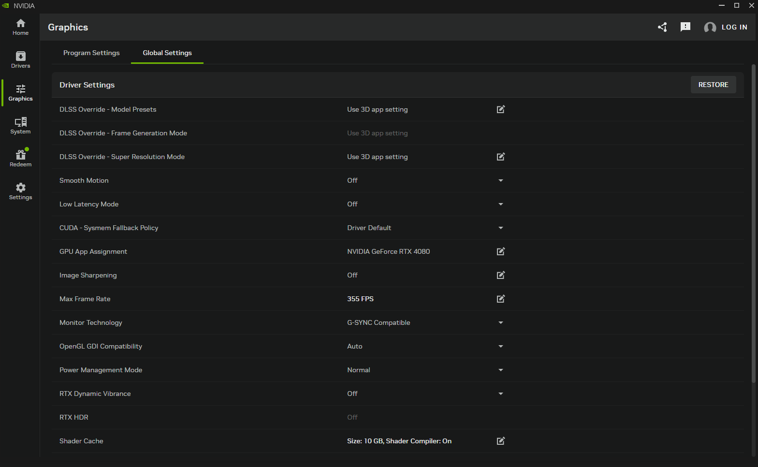
Task: Open the Home page in sidebar
Action: point(20,27)
